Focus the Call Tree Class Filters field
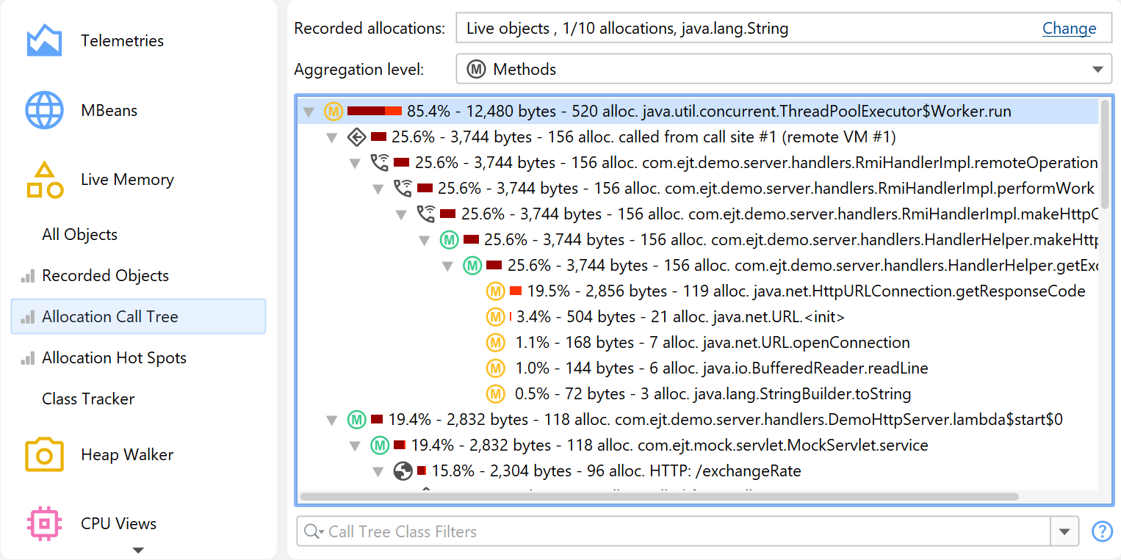This screenshot has height=560, width=1121. 683,531
